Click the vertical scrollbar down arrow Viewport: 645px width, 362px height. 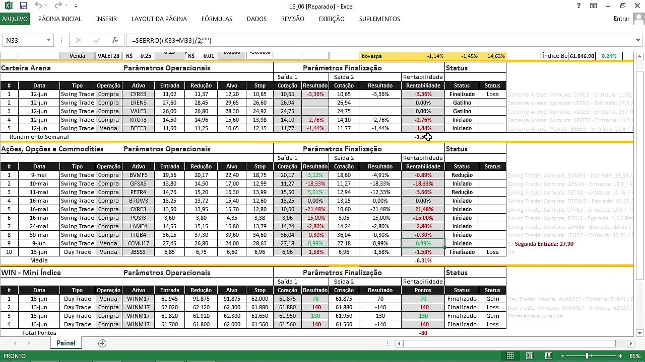640,333
